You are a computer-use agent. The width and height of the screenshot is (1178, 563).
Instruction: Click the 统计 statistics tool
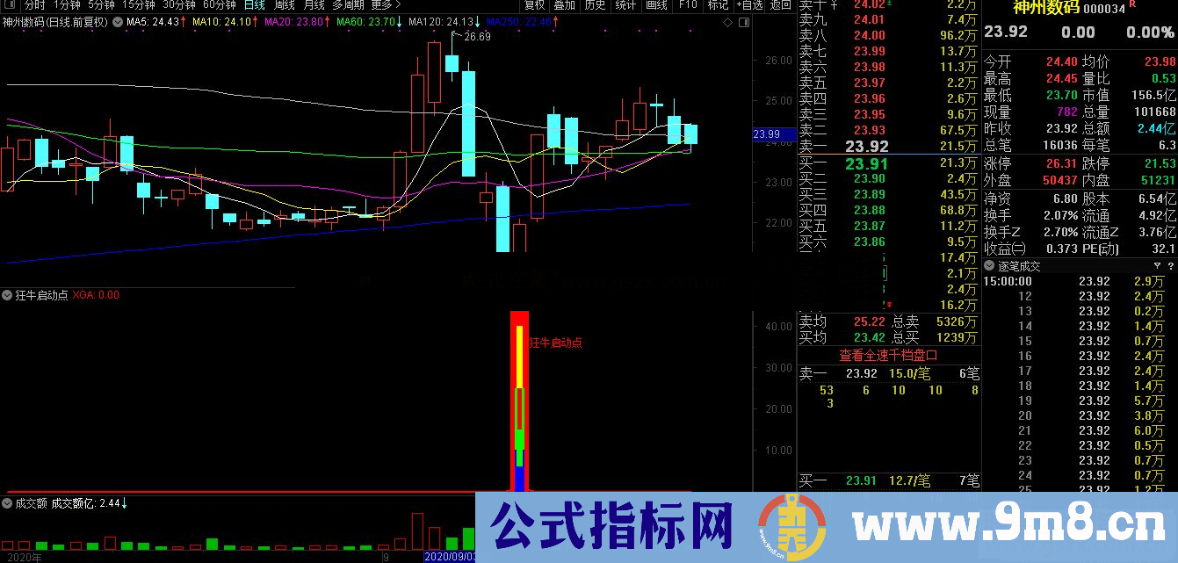[x=625, y=4]
